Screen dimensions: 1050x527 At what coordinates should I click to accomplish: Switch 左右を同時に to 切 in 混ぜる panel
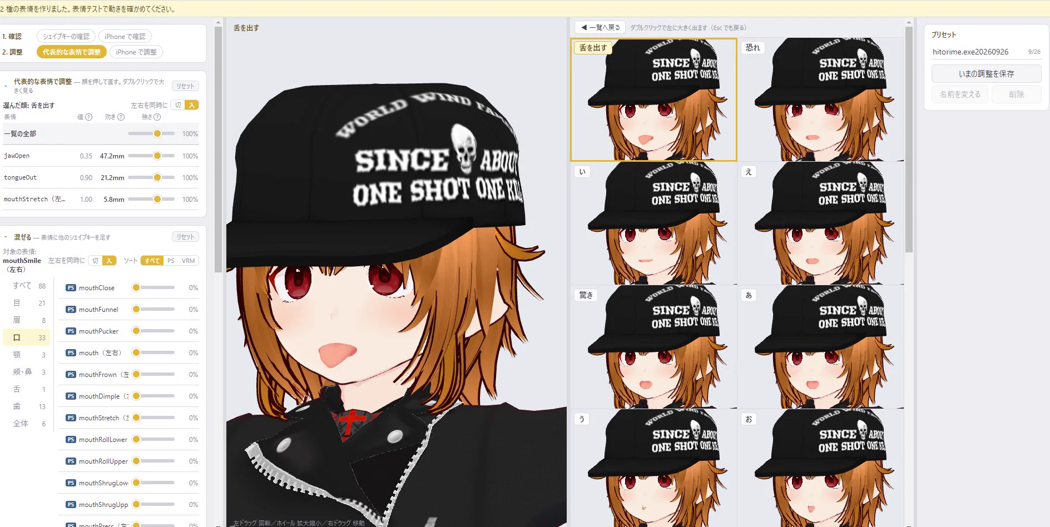(96, 261)
